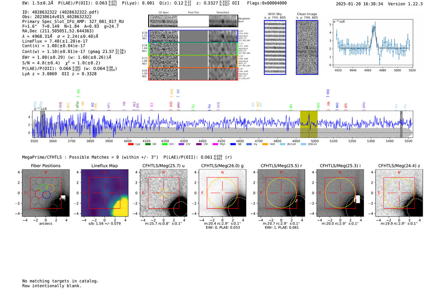Click the blue fiber circle in Fiber Positions
Screen dimensions: 445x303
[46, 195]
